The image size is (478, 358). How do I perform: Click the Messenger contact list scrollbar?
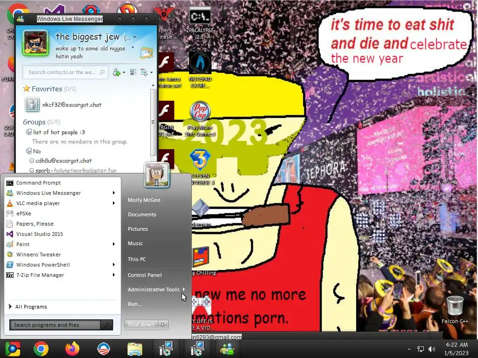coord(153,122)
